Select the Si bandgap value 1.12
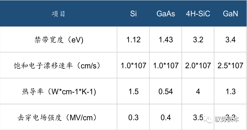247x130 pixels. 133,39
